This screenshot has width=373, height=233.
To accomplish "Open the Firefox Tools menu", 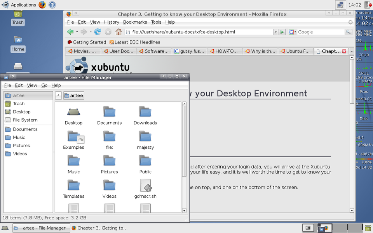I will 156,22.
